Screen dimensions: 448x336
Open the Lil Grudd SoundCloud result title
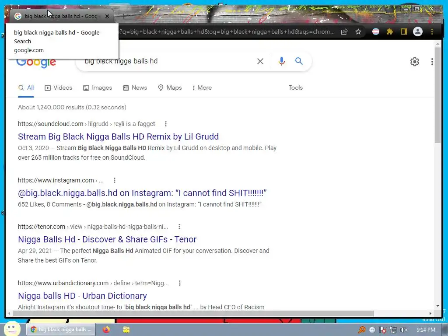[x=118, y=136]
